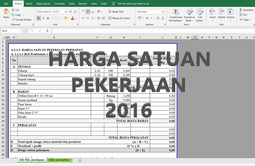Click the Name Box showing N53
This screenshot has width=255, height=166.
(x=11, y=31)
